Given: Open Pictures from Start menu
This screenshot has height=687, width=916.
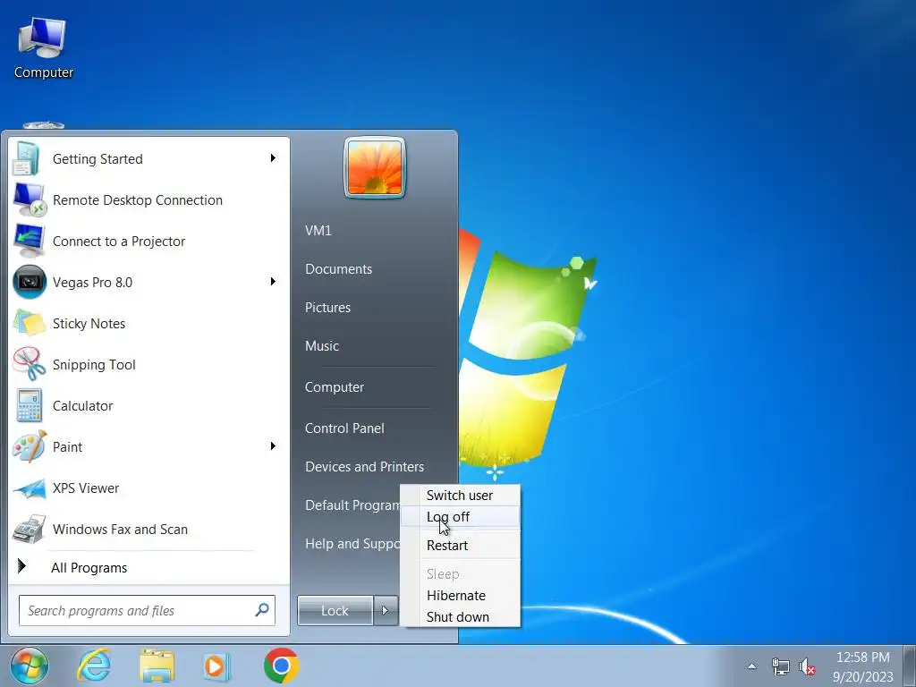Looking at the screenshot, I should [x=327, y=308].
